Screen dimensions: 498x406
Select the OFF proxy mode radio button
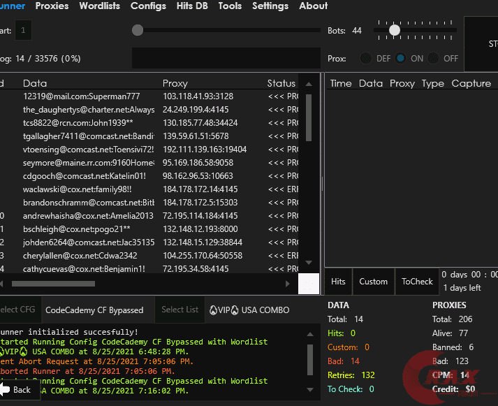(434, 59)
